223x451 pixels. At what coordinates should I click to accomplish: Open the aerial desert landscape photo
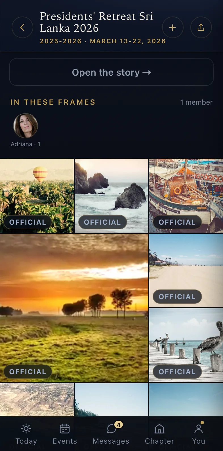pos(37,400)
